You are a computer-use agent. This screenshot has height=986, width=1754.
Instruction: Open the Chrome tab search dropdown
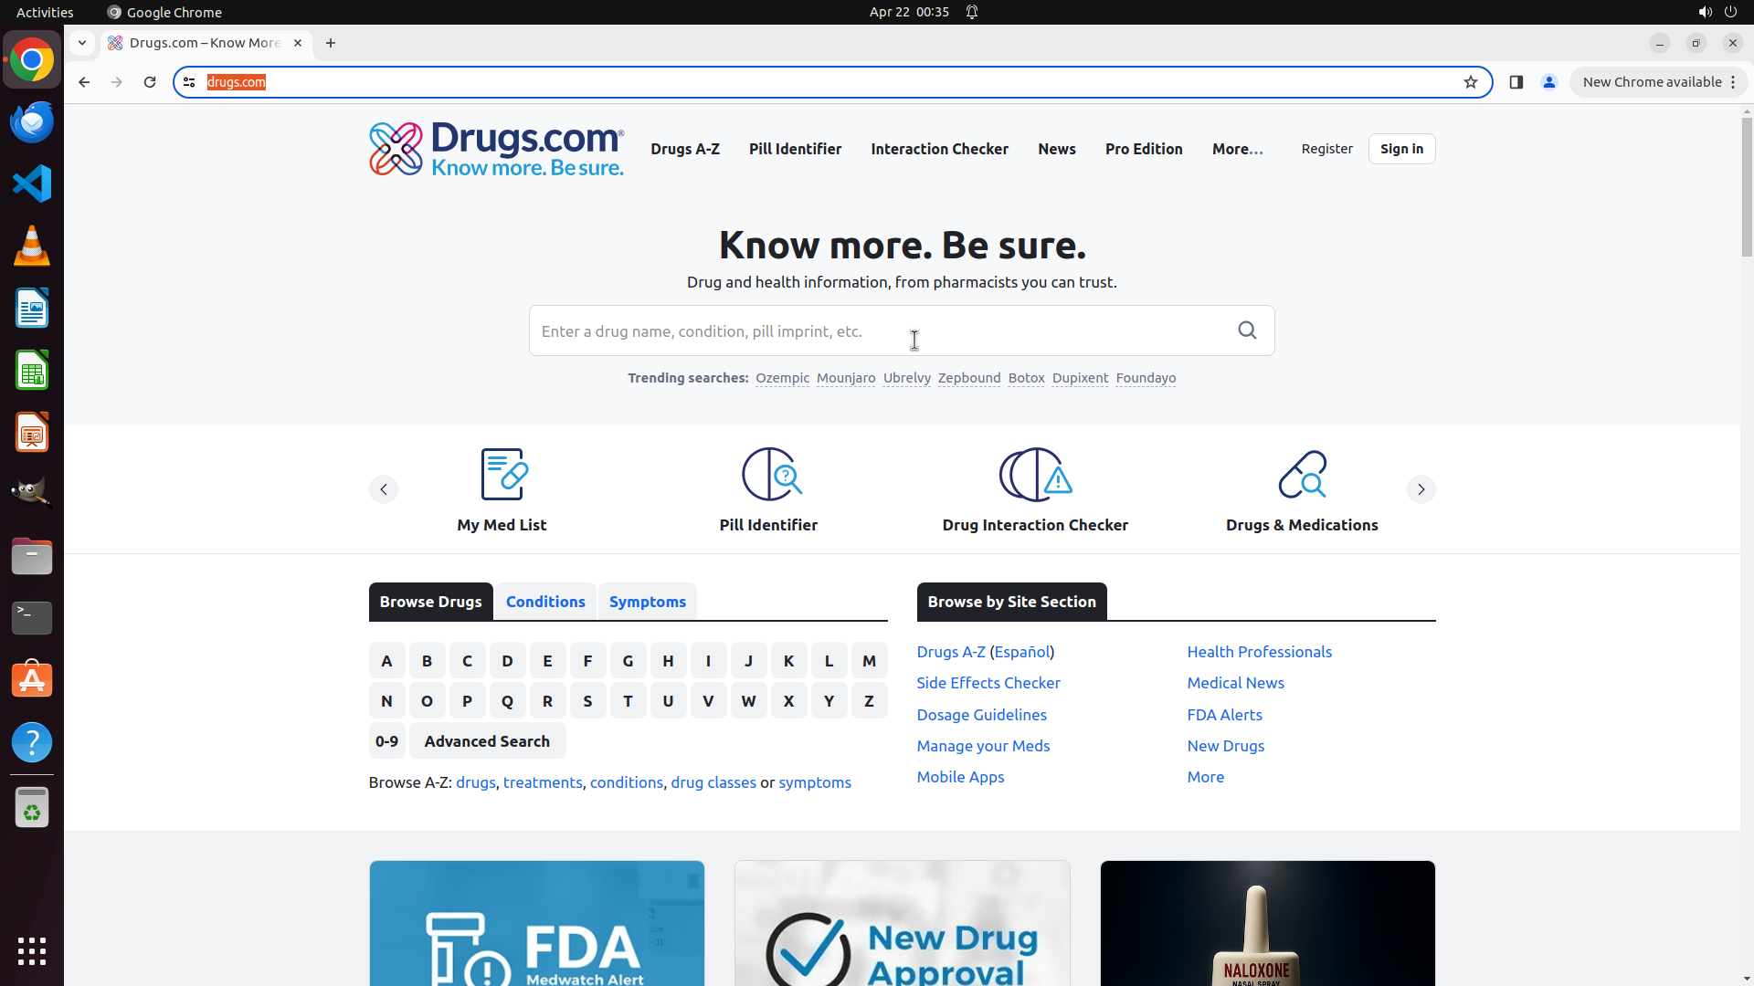(x=82, y=43)
